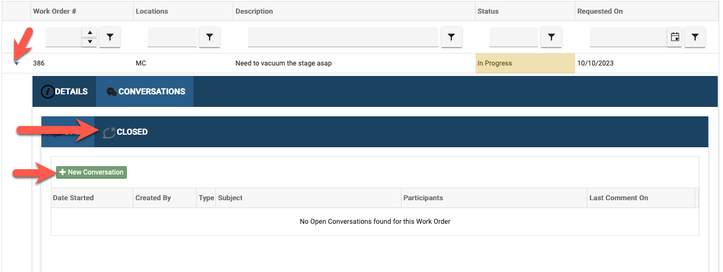Increment the Work Order number spinner up
This screenshot has width=723, height=272.
[x=90, y=33]
